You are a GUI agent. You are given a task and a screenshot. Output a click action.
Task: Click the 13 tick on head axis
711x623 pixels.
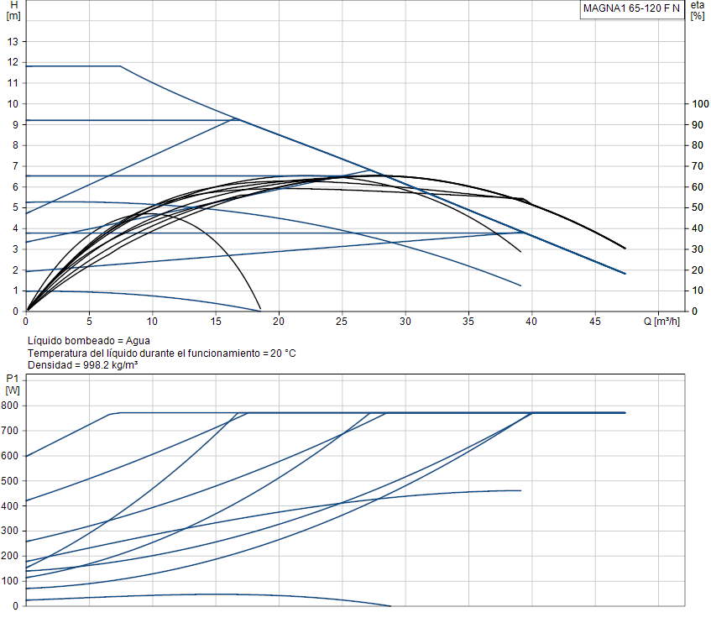coord(13,42)
